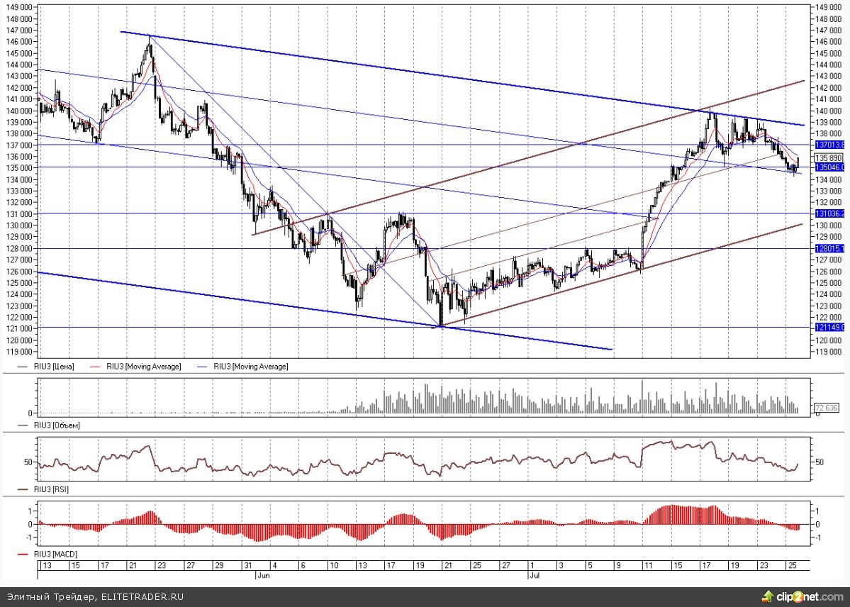Image resolution: width=850 pixels, height=607 pixels.
Task: Click the brown RSI legend line marker
Action: click(x=23, y=490)
